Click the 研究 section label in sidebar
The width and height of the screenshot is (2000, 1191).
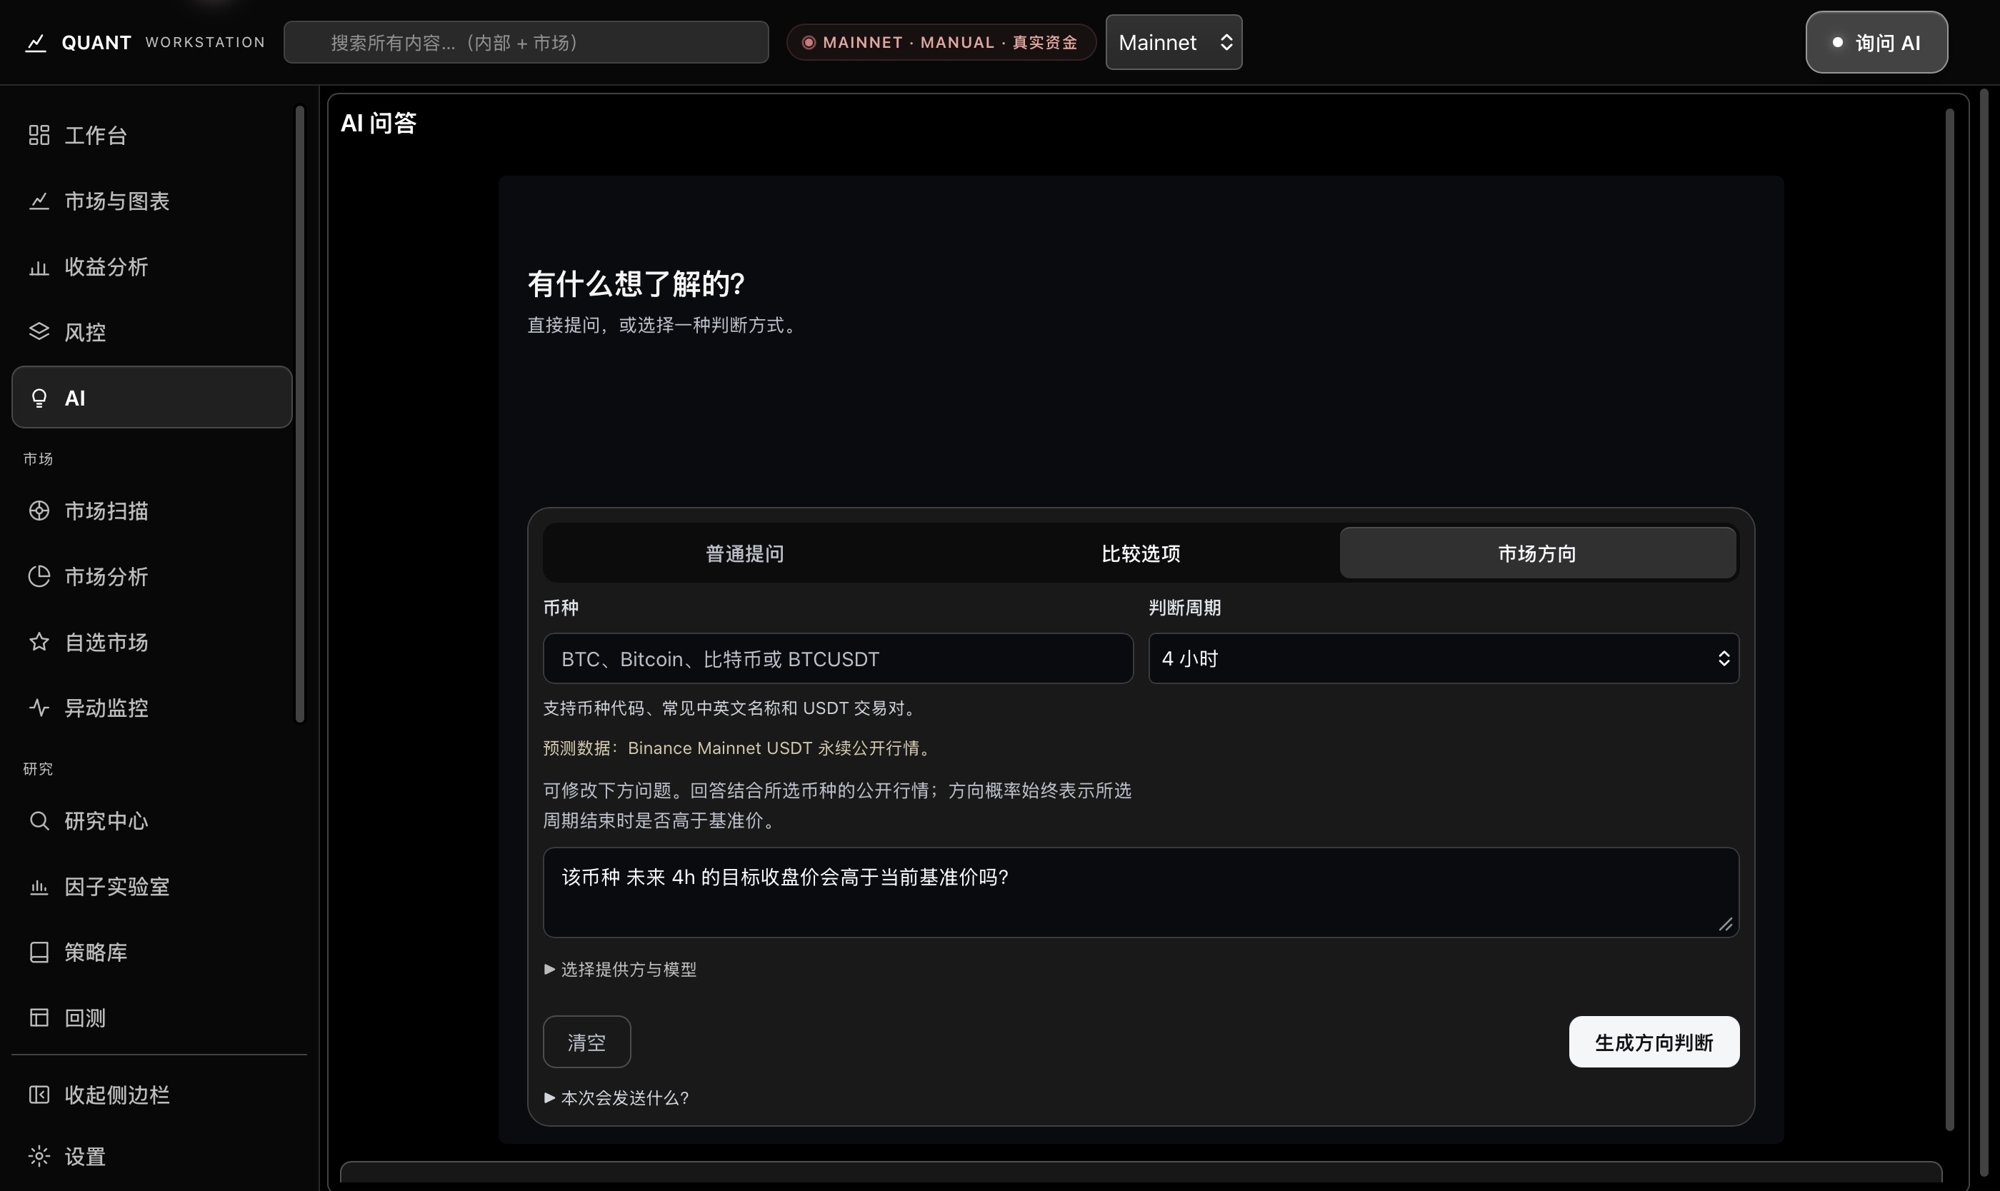coord(38,768)
